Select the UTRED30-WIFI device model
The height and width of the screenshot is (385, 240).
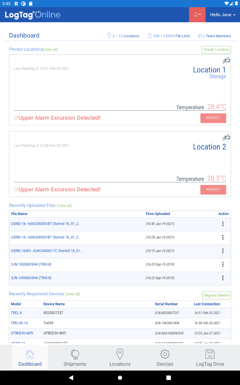22,333
